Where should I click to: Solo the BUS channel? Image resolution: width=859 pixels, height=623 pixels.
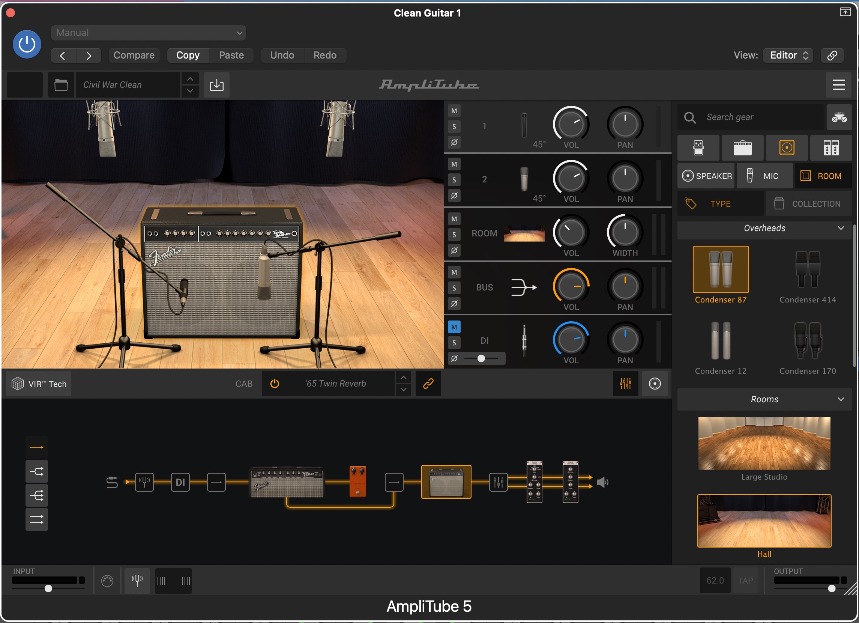pyautogui.click(x=454, y=288)
